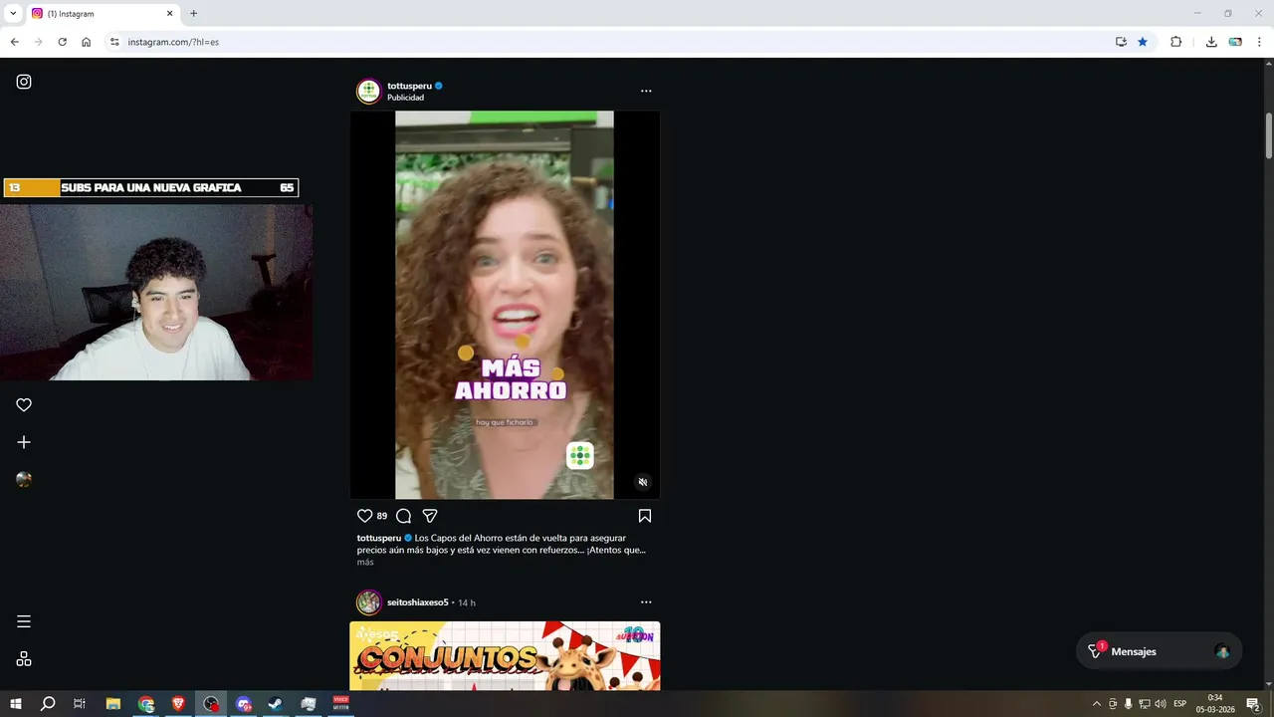The width and height of the screenshot is (1274, 717).
Task: Open the site information icon in the address bar
Action: (x=114, y=42)
